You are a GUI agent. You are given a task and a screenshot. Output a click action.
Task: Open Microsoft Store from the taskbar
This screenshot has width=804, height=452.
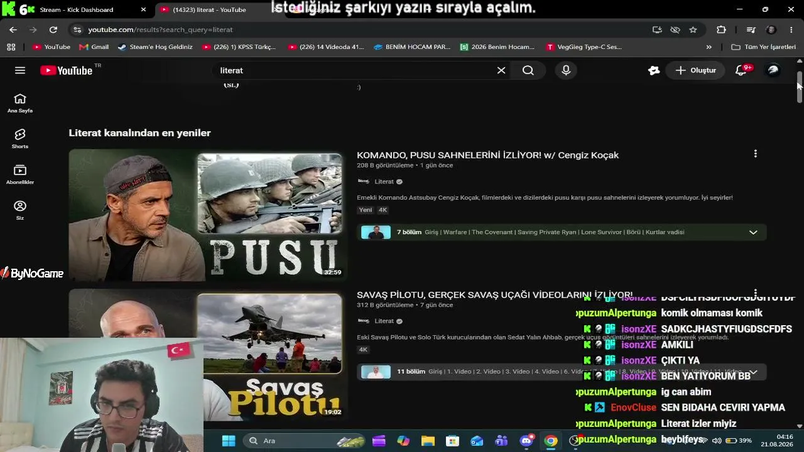tap(452, 441)
